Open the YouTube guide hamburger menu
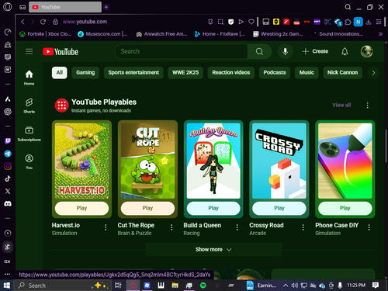Screen dimensions: 388x291 pyautogui.click(x=29, y=51)
